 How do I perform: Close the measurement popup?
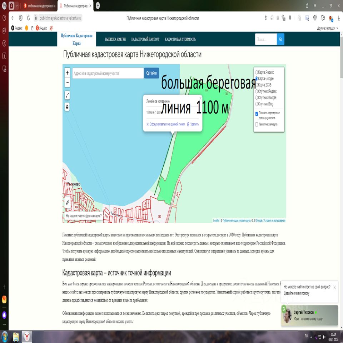200,98
